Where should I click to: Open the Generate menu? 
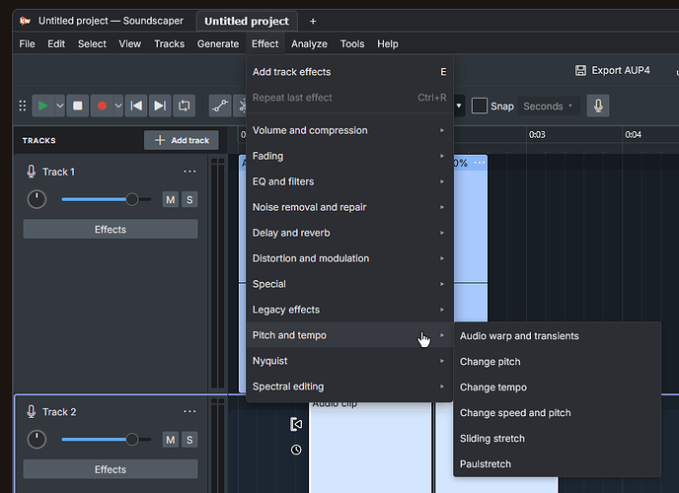pos(218,43)
